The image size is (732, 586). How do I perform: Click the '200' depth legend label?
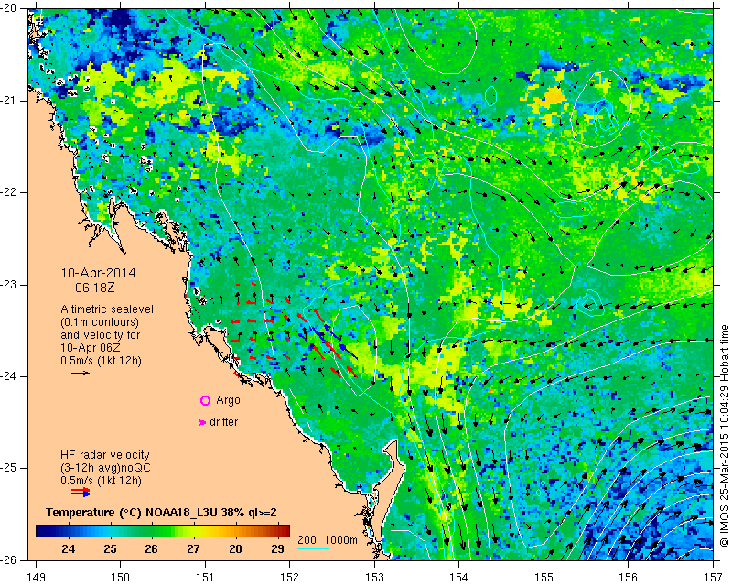click(x=307, y=540)
